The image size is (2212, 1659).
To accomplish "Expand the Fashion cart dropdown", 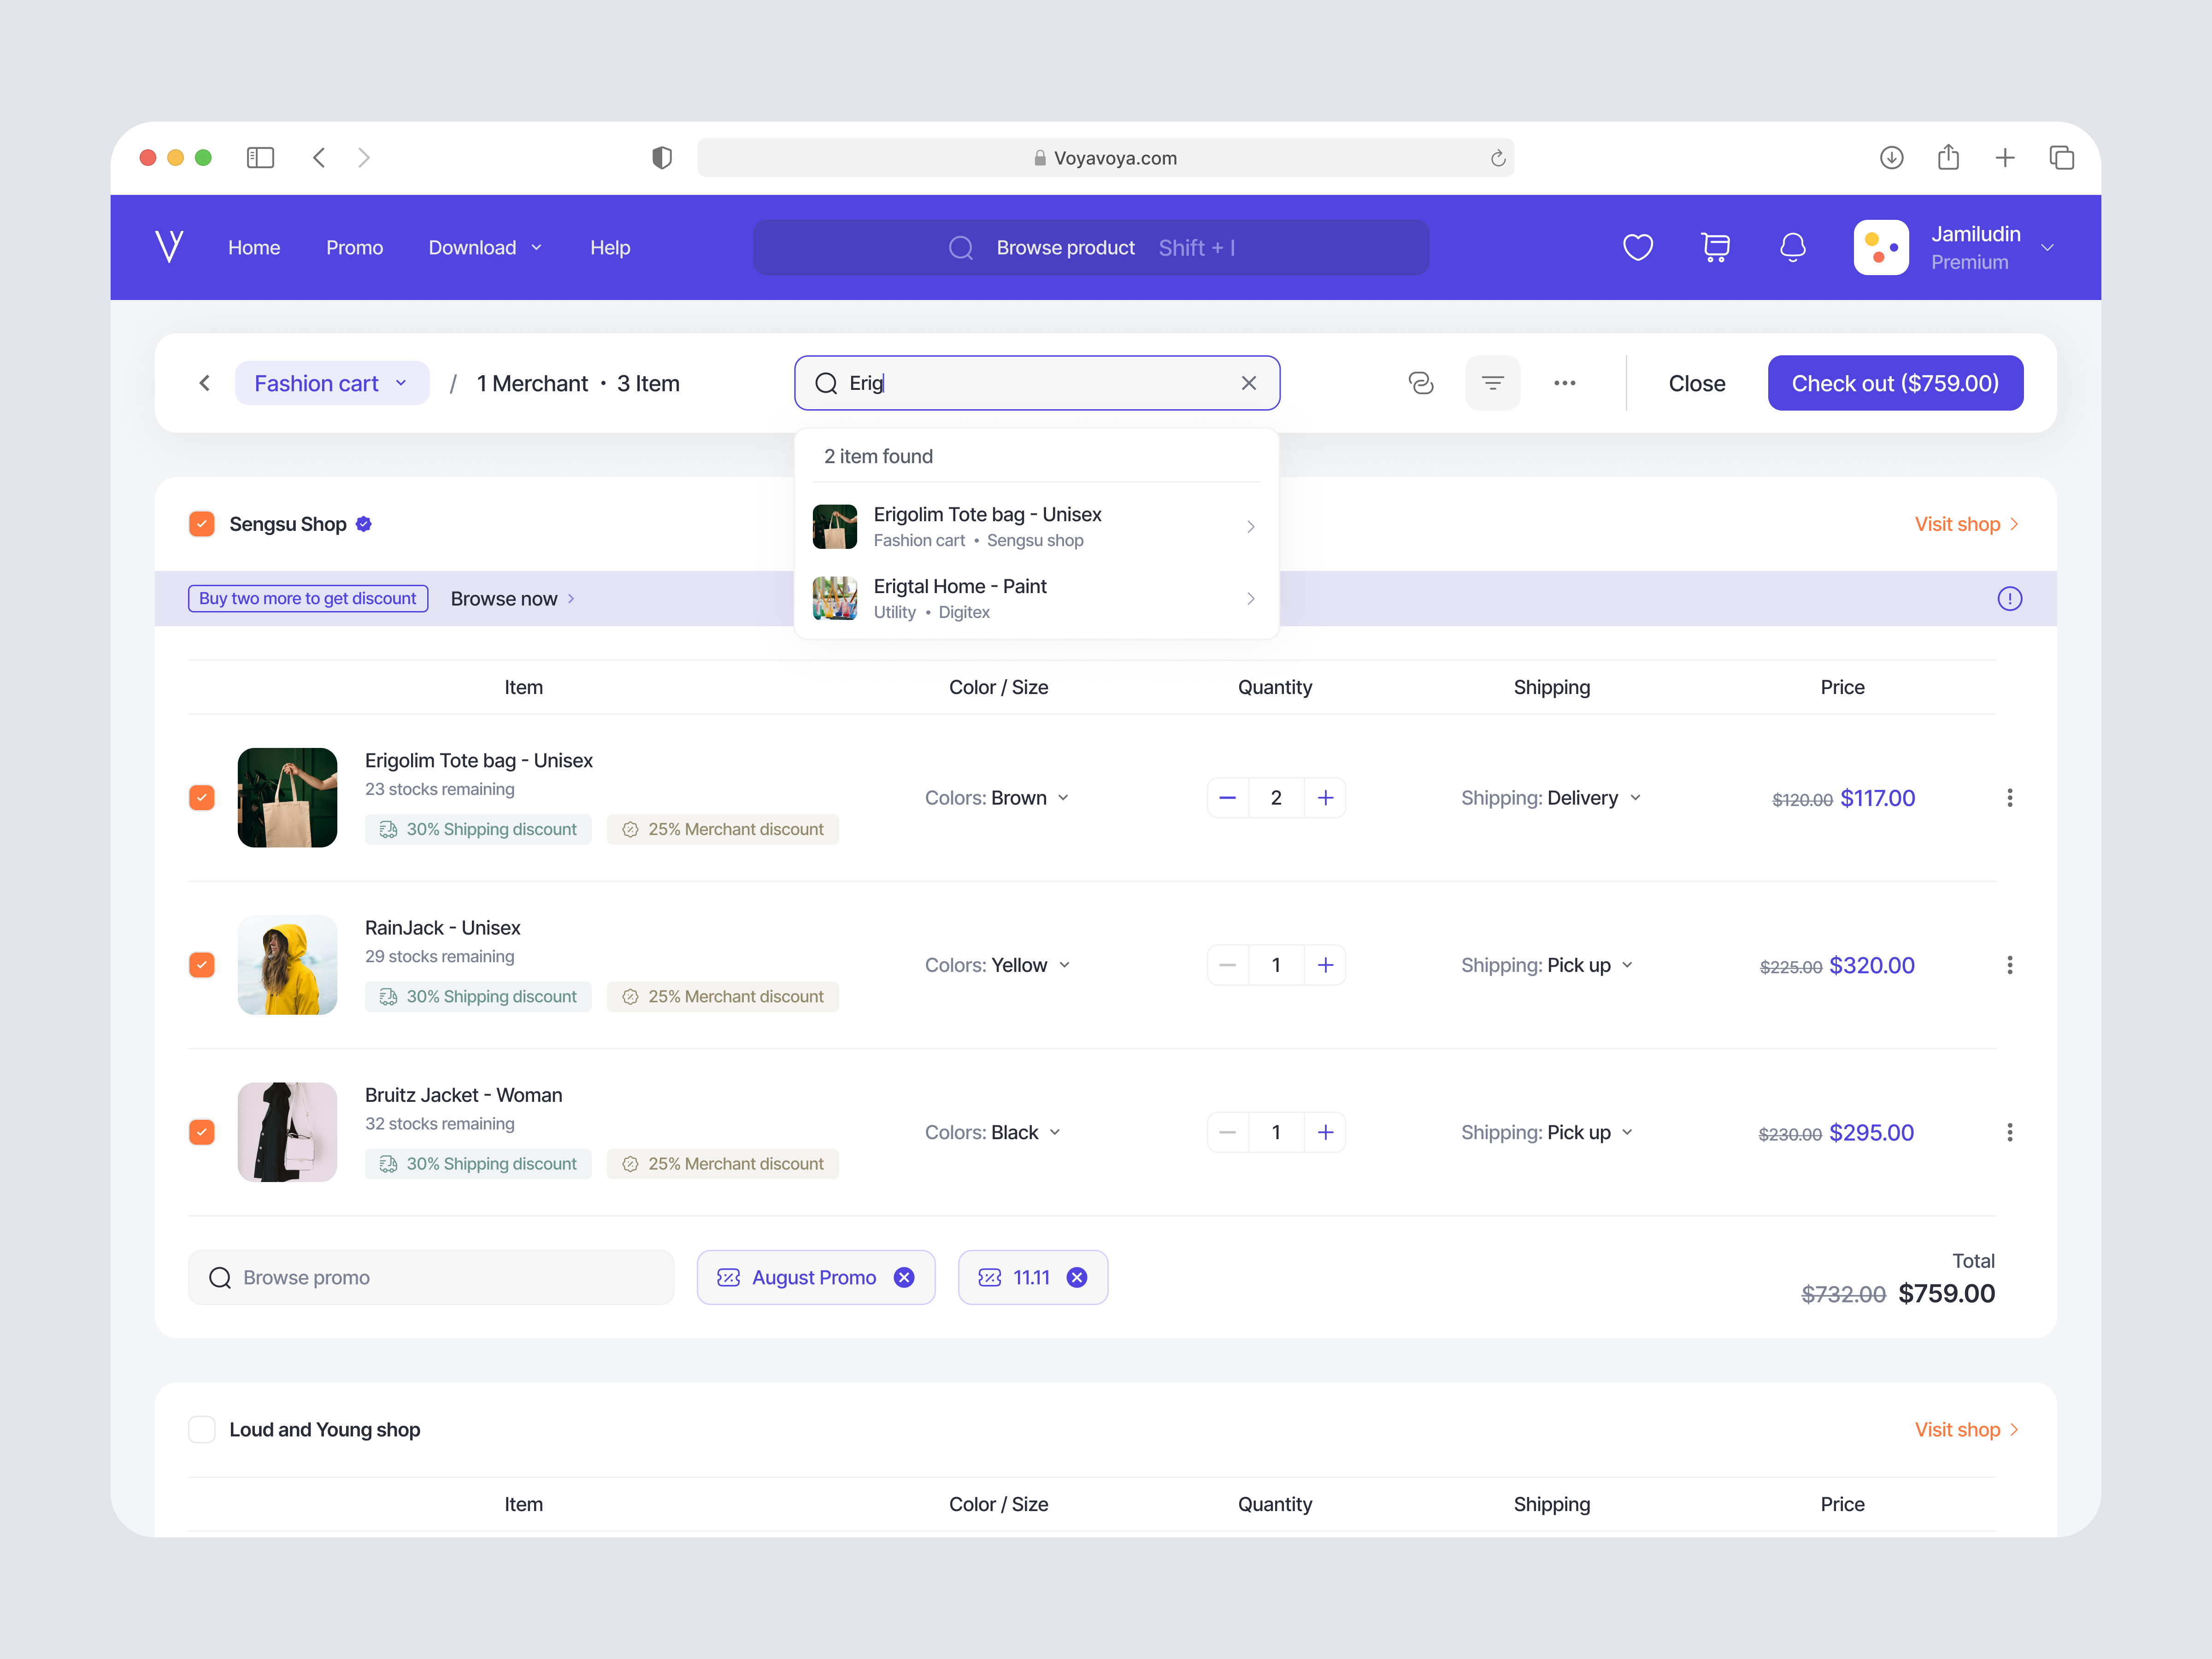I will pos(332,383).
